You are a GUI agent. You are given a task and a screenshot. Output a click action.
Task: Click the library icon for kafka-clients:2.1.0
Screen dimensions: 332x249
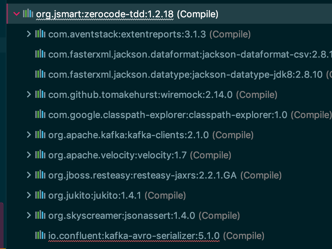pyautogui.click(x=41, y=135)
